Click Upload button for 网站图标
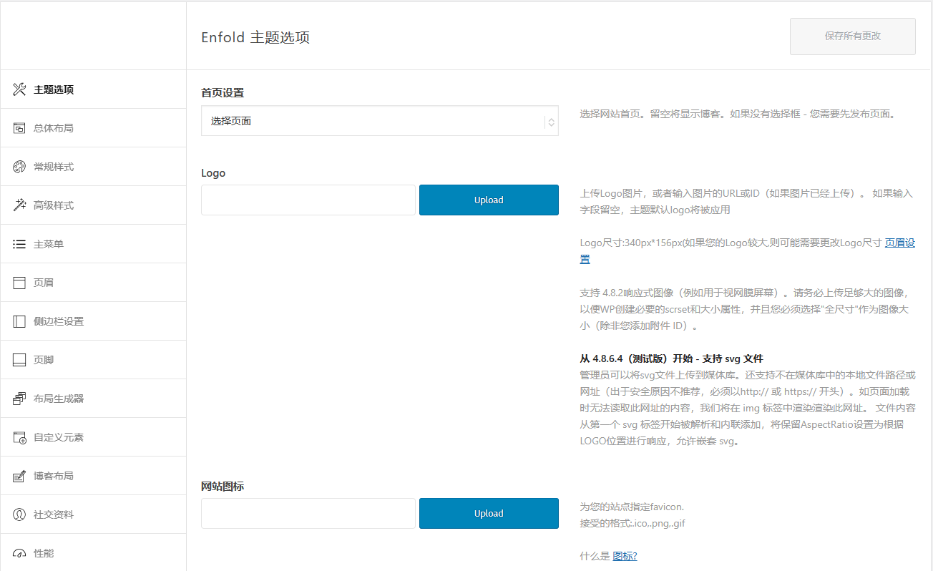 [x=489, y=514]
